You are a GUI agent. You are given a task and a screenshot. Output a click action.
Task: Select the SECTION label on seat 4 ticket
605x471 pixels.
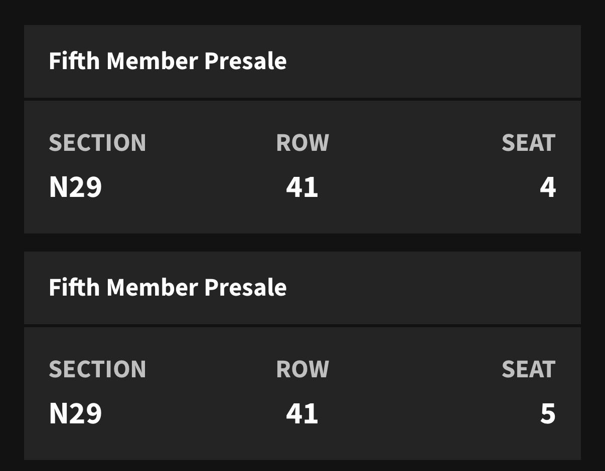coord(97,143)
